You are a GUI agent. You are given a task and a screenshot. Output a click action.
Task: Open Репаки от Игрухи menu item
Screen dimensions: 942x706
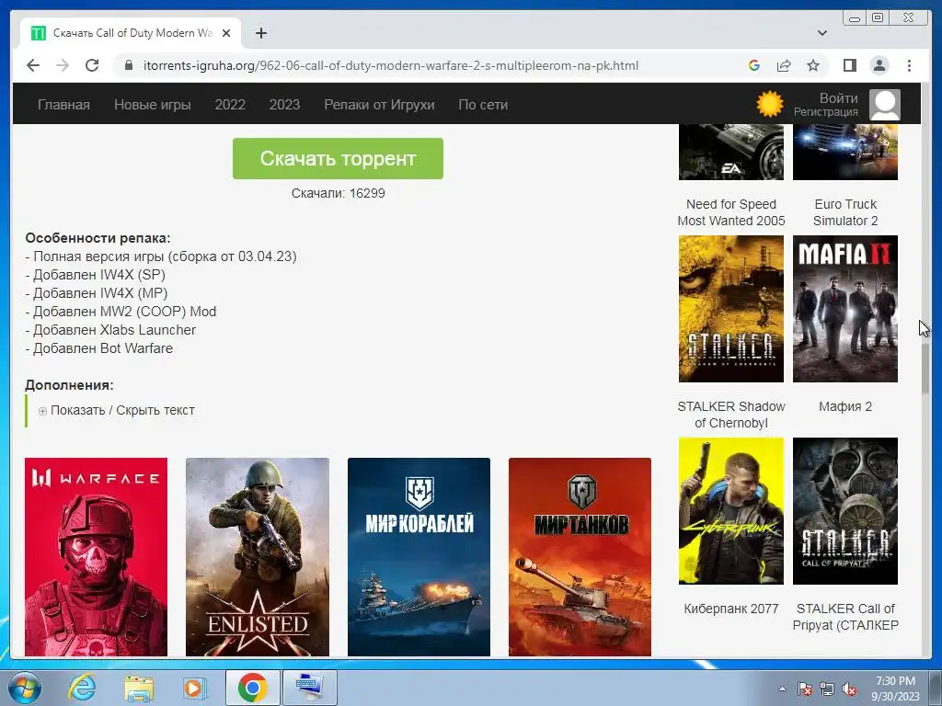pos(379,105)
